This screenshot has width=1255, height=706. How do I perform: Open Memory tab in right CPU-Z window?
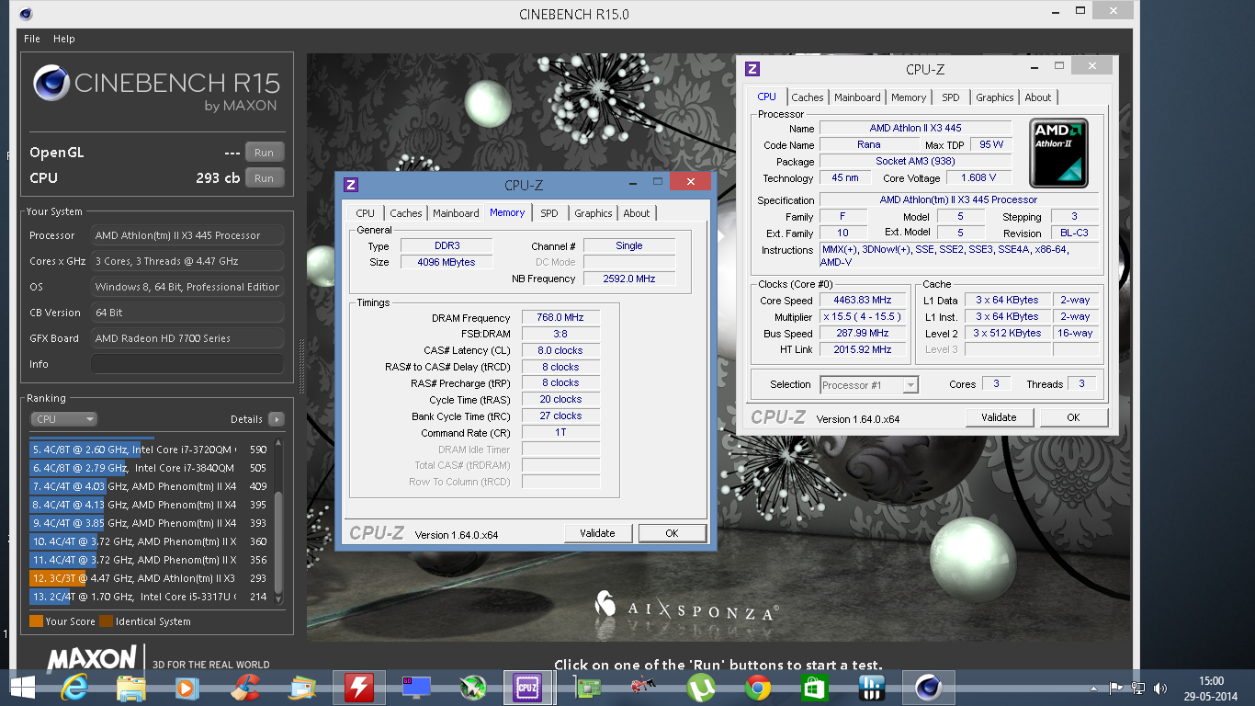[x=909, y=97]
